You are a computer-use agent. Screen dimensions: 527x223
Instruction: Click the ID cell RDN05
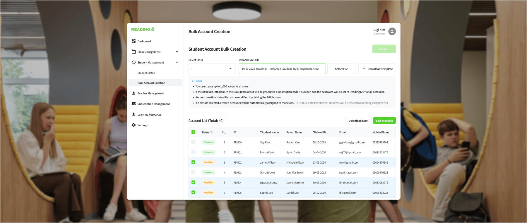(237, 193)
